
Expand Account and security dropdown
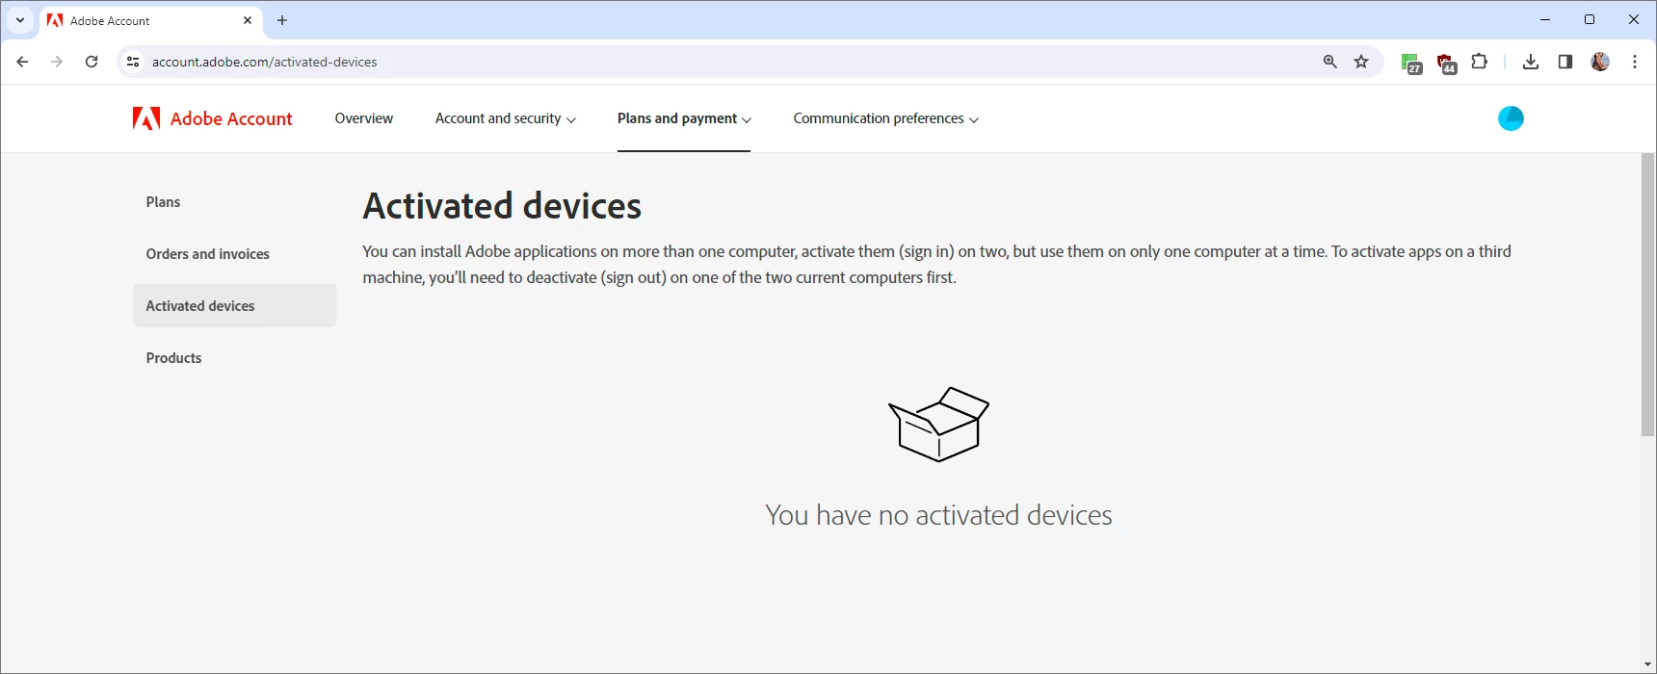pos(506,118)
